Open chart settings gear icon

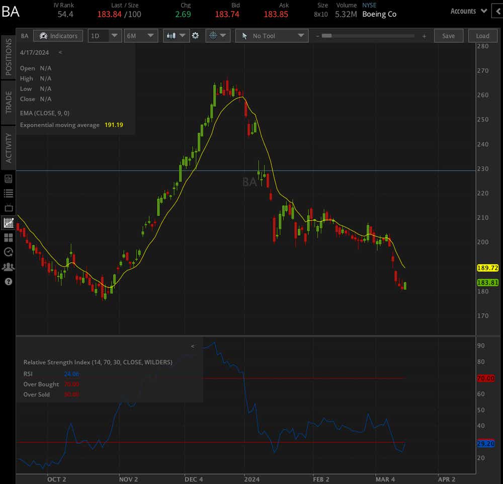point(195,36)
